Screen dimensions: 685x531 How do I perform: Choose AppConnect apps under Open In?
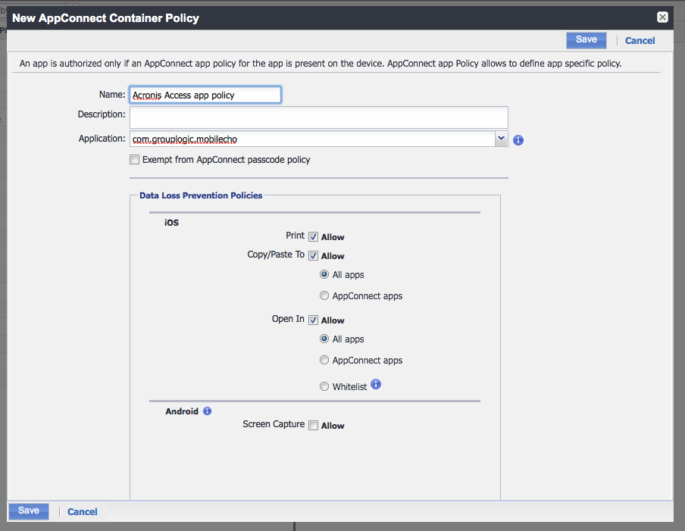(x=324, y=361)
